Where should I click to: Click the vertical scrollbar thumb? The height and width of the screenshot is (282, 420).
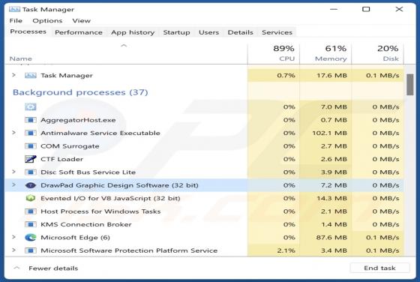click(x=409, y=85)
